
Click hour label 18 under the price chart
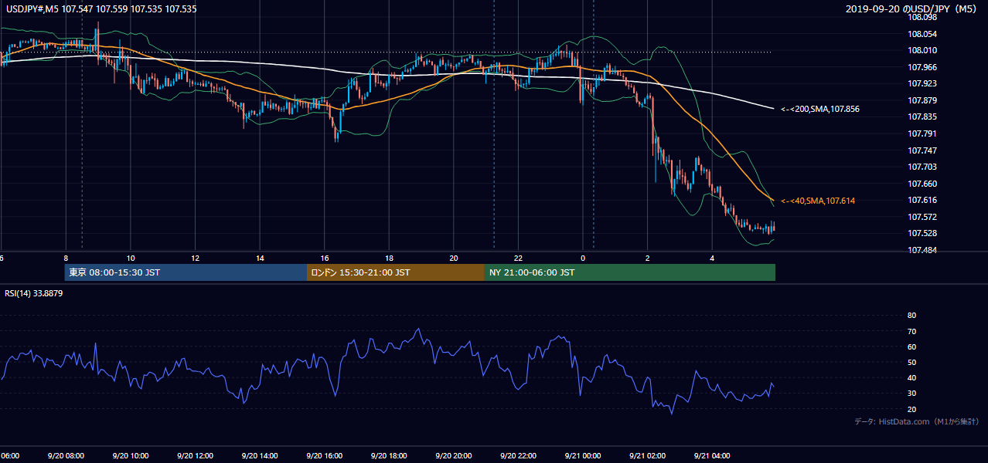[390, 258]
